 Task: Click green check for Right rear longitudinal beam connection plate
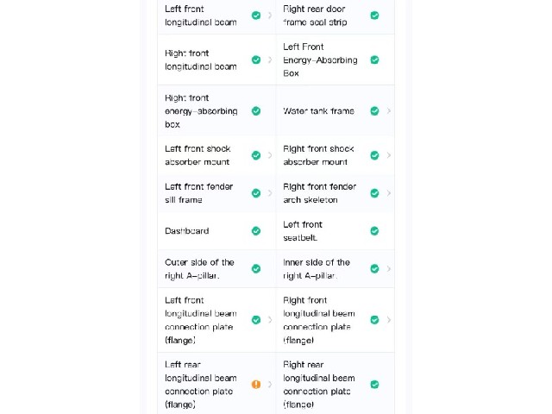pos(374,384)
